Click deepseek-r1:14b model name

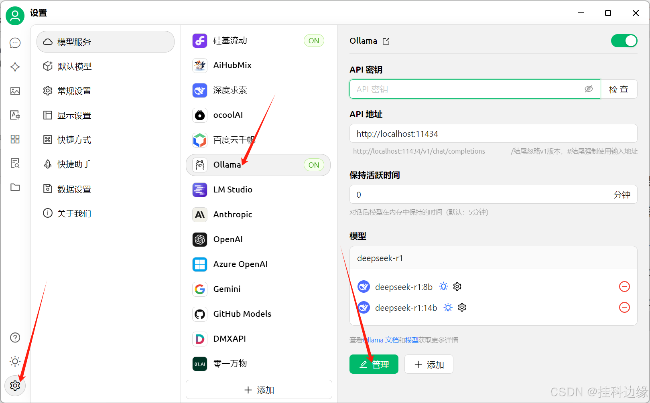point(406,308)
